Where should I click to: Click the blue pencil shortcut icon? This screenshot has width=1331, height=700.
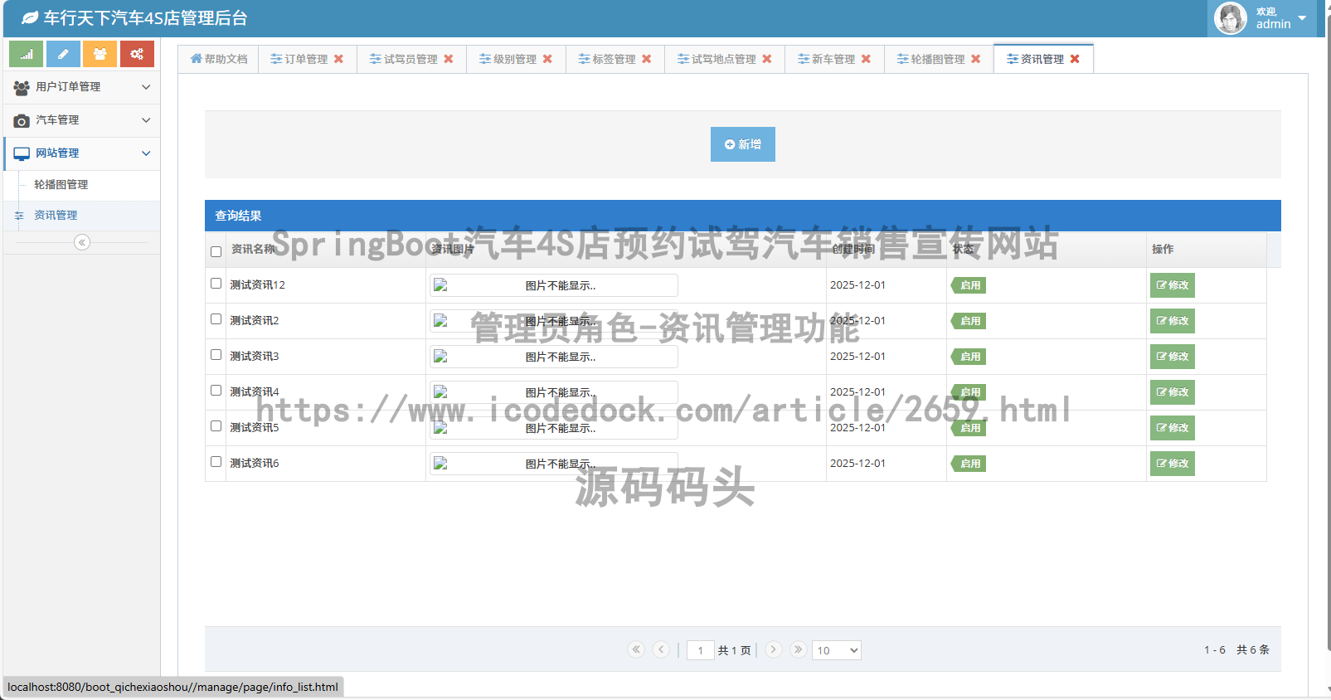[63, 54]
